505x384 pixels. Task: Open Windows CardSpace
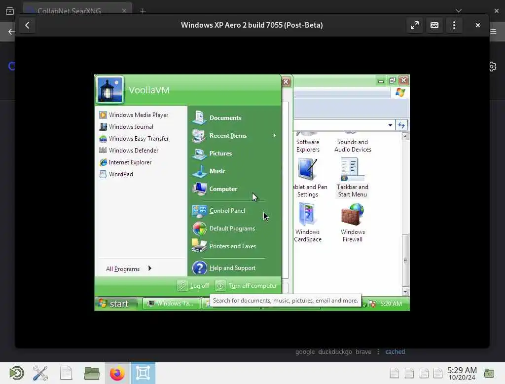point(308,223)
